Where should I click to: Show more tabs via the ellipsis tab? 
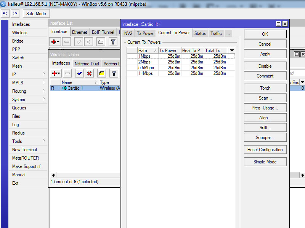point(228,33)
